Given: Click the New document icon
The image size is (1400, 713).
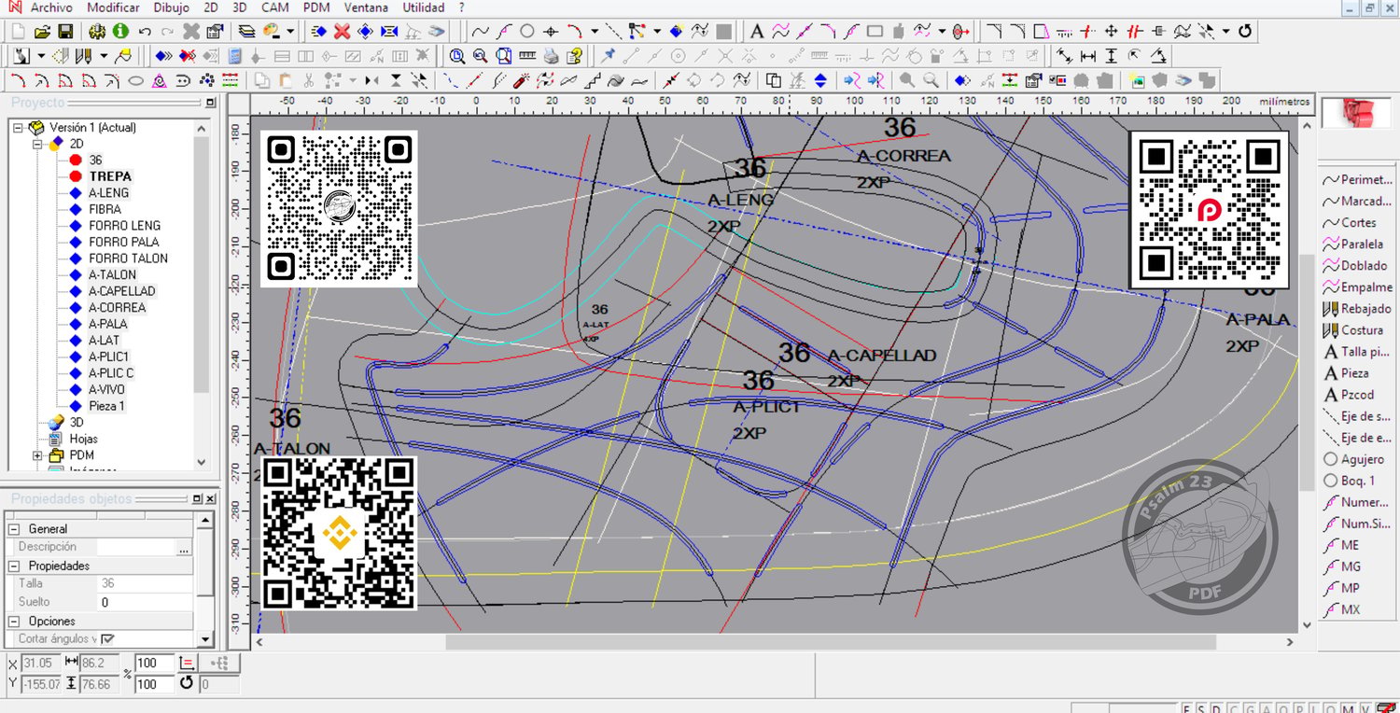Looking at the screenshot, I should point(18,31).
